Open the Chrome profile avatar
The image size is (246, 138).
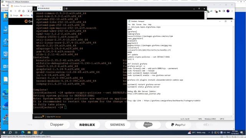228,11
